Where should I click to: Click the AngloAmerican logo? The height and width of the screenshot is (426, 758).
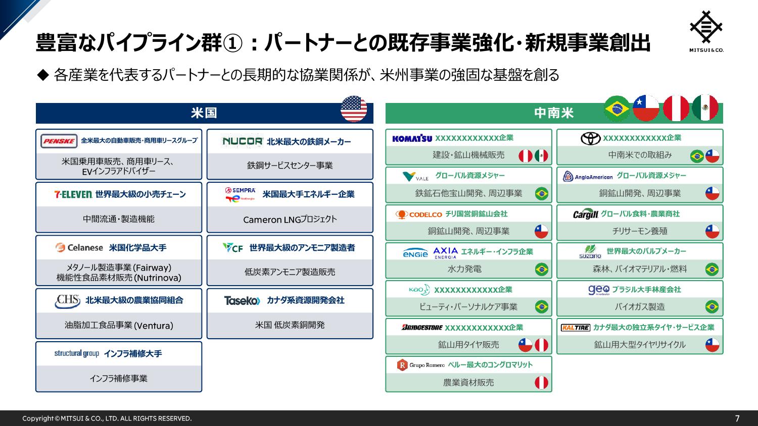click(x=588, y=176)
